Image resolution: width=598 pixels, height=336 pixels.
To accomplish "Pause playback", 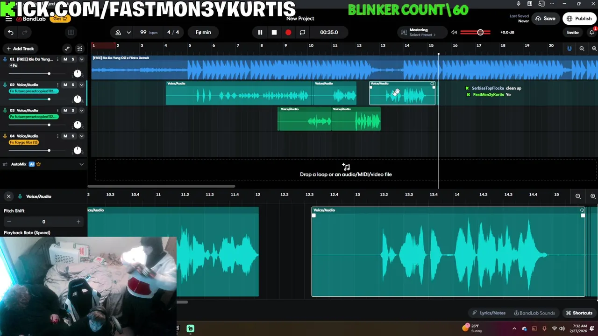I will coord(260,32).
